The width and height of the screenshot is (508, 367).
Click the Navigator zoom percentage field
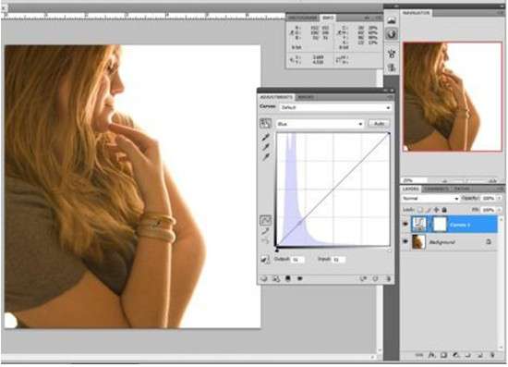415,180
